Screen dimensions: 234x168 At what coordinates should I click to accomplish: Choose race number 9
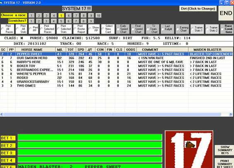point(91,15)
